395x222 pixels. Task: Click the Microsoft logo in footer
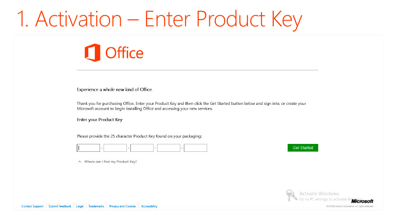(x=362, y=201)
